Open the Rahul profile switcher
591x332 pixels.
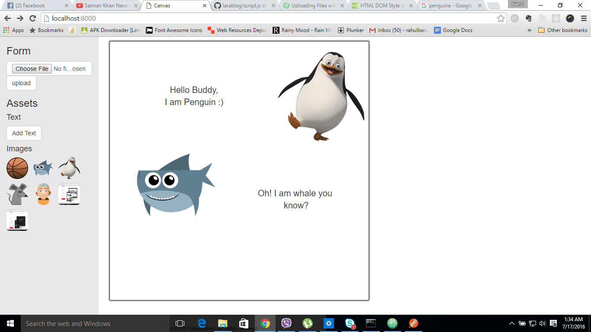pos(518,4)
